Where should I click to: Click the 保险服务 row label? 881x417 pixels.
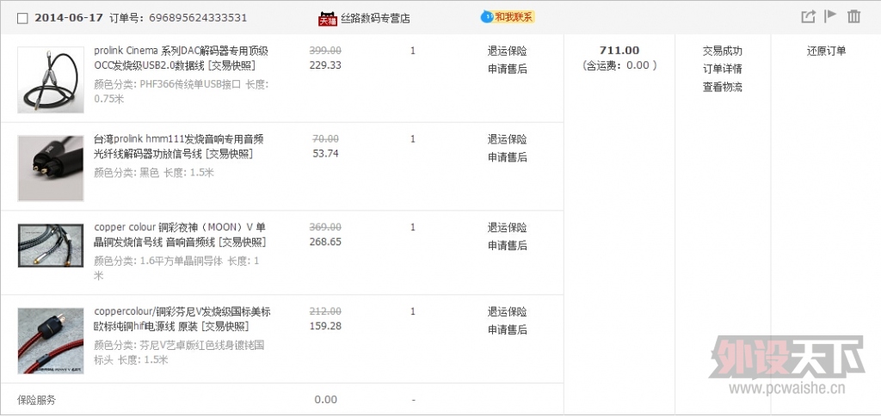pyautogui.click(x=36, y=400)
